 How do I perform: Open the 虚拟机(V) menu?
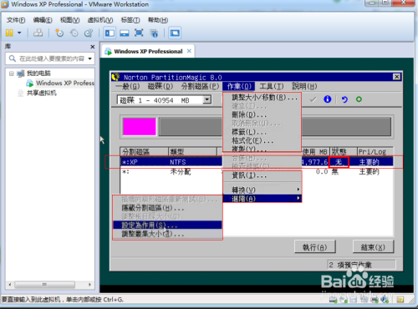[x=100, y=20]
